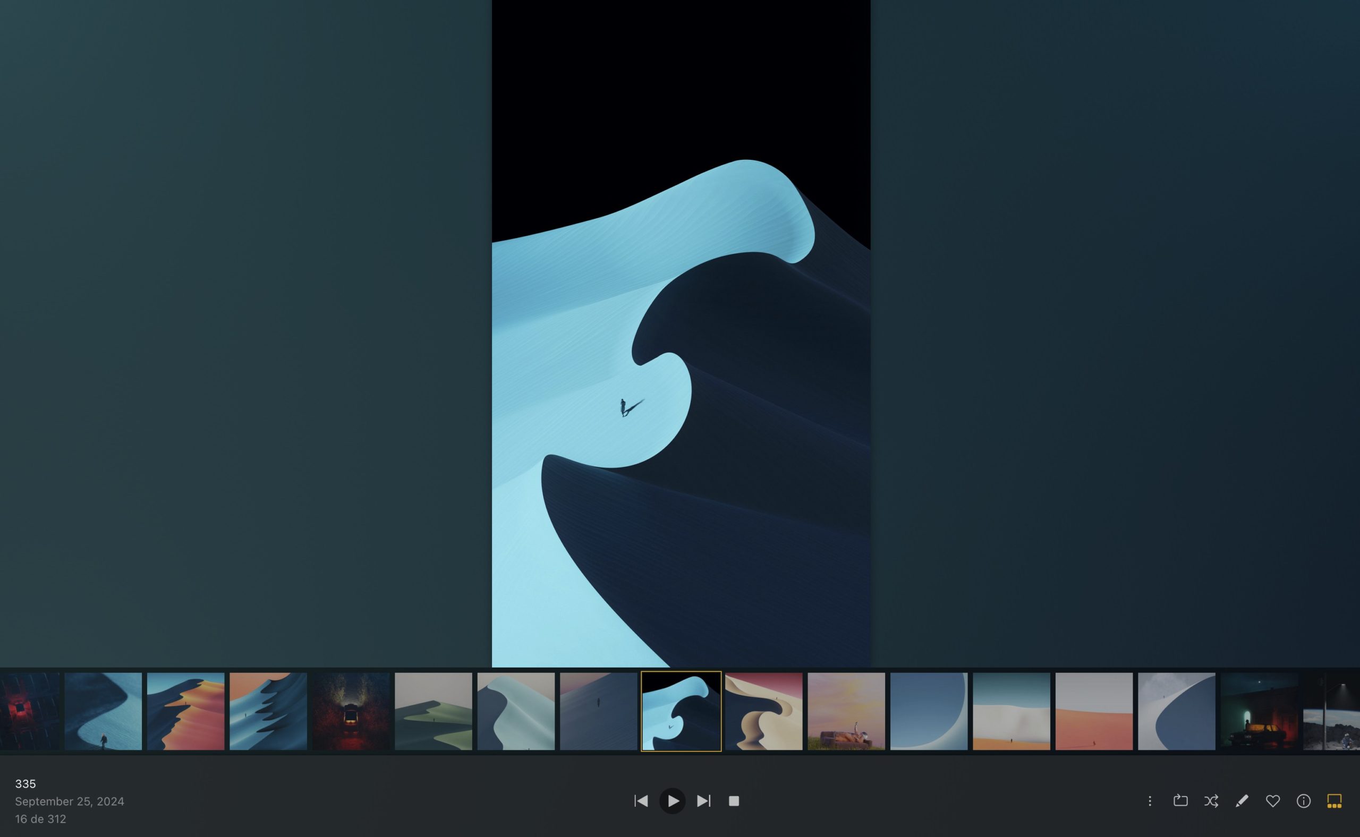Toggle the yellow filmstrip thumbnails icon
Viewport: 1360px width, 837px height.
(x=1334, y=801)
